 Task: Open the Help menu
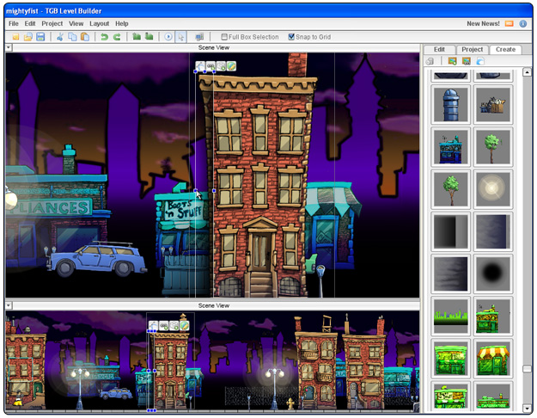click(122, 23)
